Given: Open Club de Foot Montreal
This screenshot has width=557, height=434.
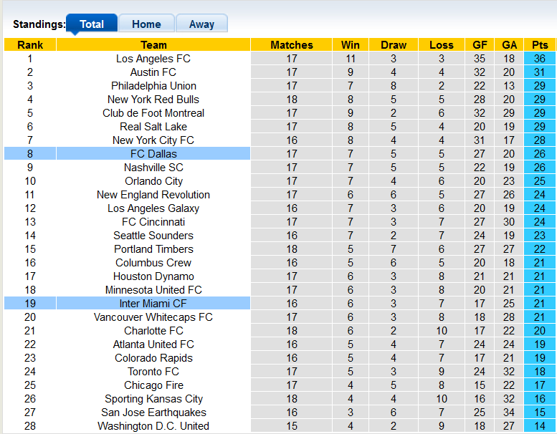Looking at the screenshot, I should coord(153,113).
